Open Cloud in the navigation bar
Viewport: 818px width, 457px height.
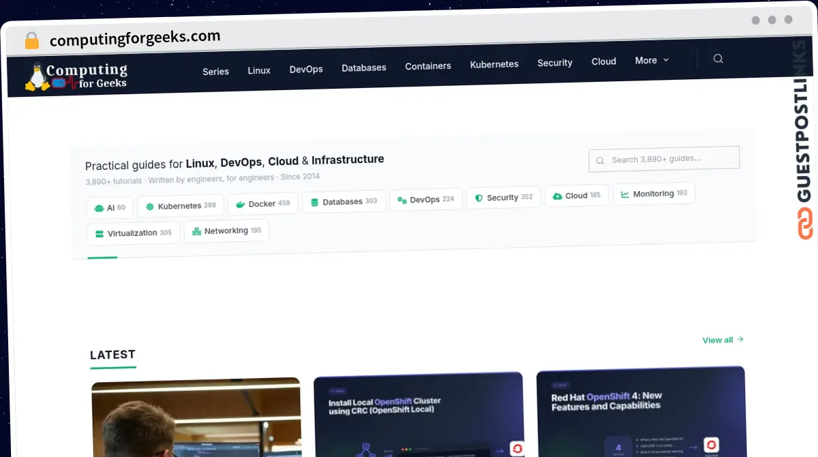pyautogui.click(x=604, y=61)
